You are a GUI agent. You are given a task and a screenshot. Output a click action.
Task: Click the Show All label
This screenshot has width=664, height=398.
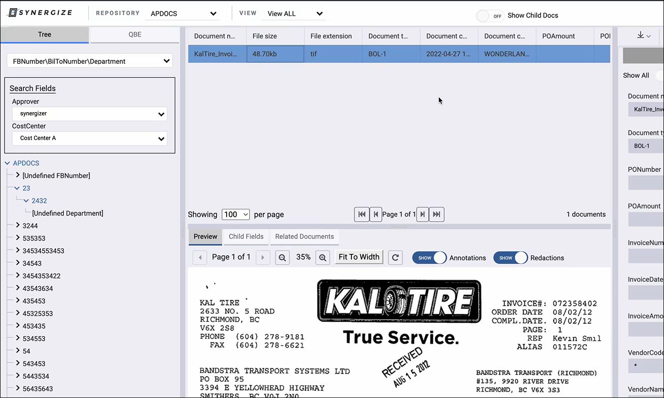pyautogui.click(x=636, y=75)
